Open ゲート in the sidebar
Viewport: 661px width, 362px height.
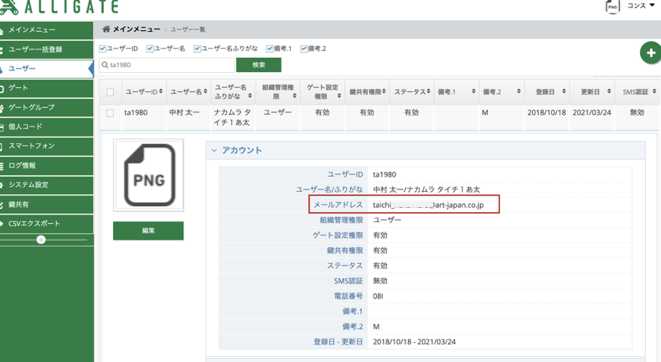46,88
